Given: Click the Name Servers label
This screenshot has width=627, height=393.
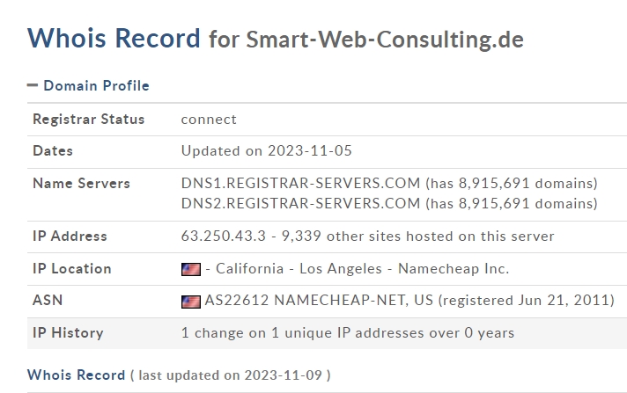Looking at the screenshot, I should [81, 183].
